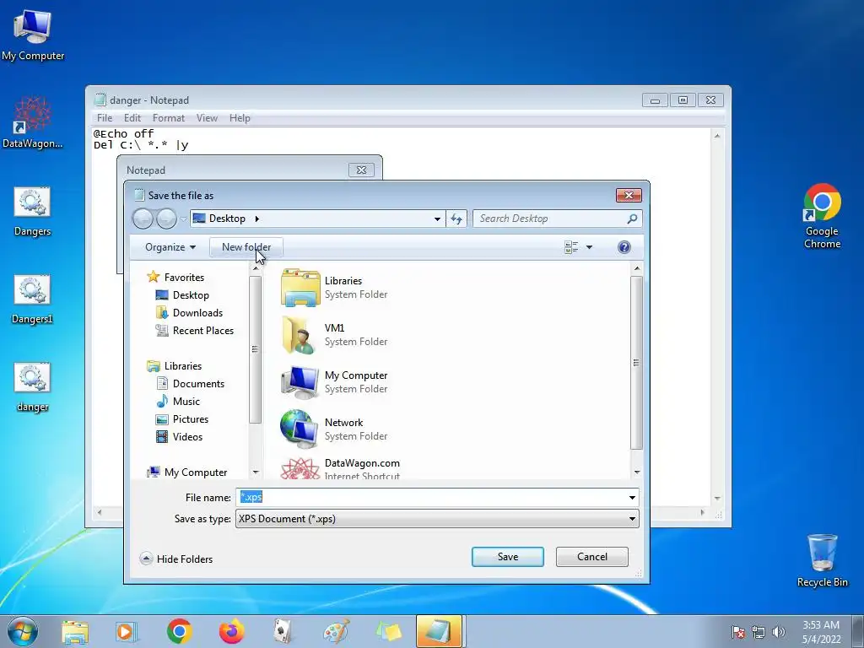Screen dimensions: 864x648
Task: Select Downloads in the navigation pane
Action: 190,313
